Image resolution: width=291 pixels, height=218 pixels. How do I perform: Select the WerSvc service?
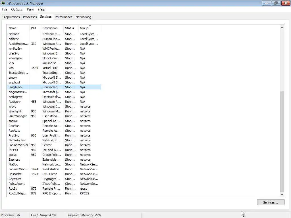click(x=54, y=53)
